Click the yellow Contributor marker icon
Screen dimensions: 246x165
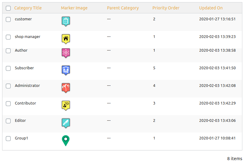click(x=66, y=105)
